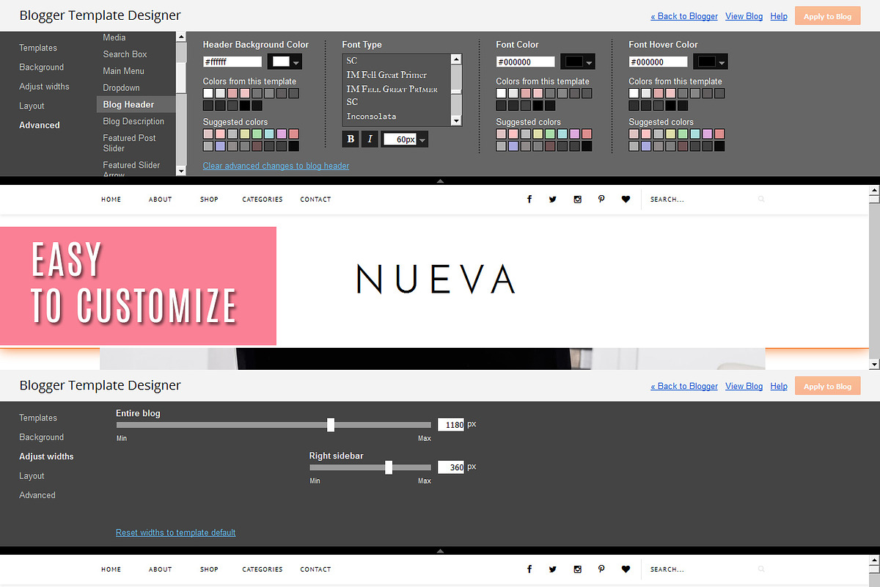Screen dimensions: 880x587
Task: Click the Right sidebar 360 width field
Action: (x=451, y=467)
